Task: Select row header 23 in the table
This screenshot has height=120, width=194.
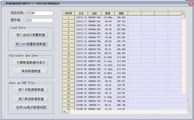Action: tap(68, 105)
